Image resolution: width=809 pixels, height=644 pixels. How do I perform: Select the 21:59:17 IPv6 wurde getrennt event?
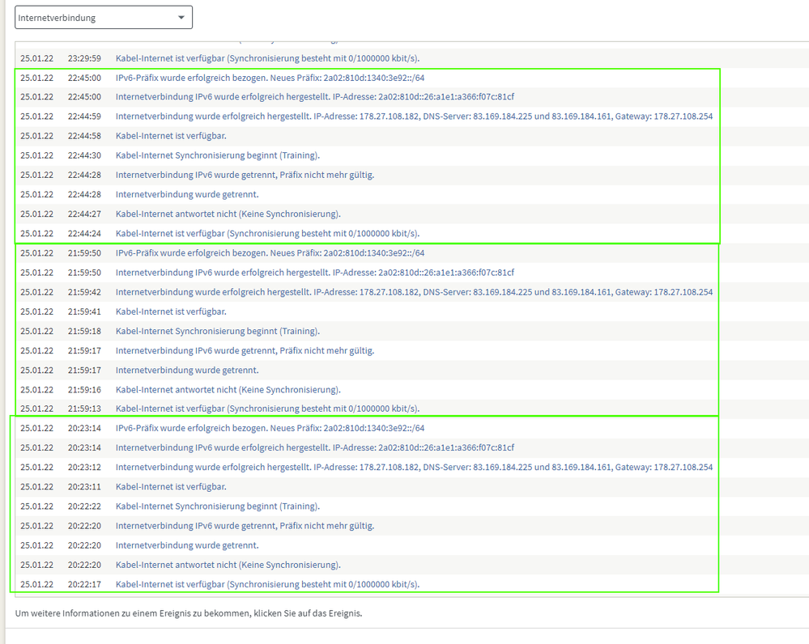point(245,351)
